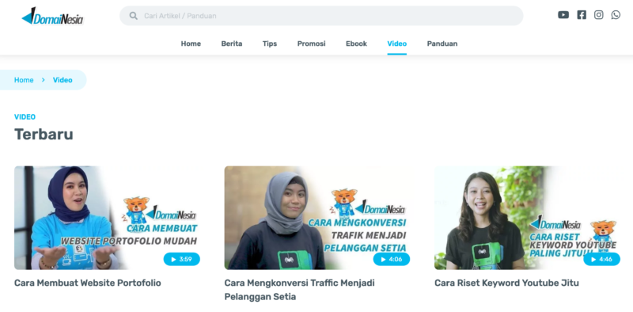Click the breadcrumb chevron arrow icon

pos(44,80)
